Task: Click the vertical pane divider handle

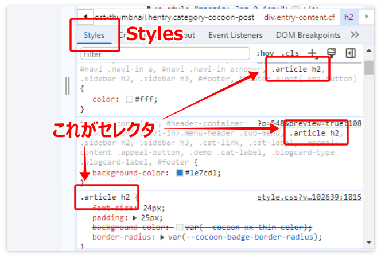Action: pyautogui.click(x=68, y=86)
